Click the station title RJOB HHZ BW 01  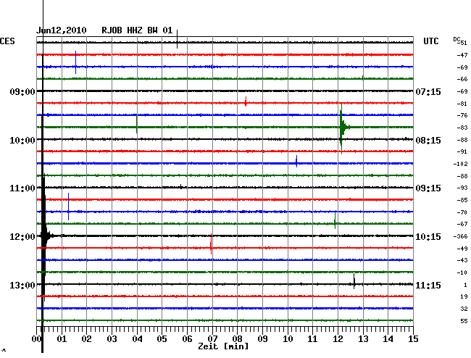(137, 30)
